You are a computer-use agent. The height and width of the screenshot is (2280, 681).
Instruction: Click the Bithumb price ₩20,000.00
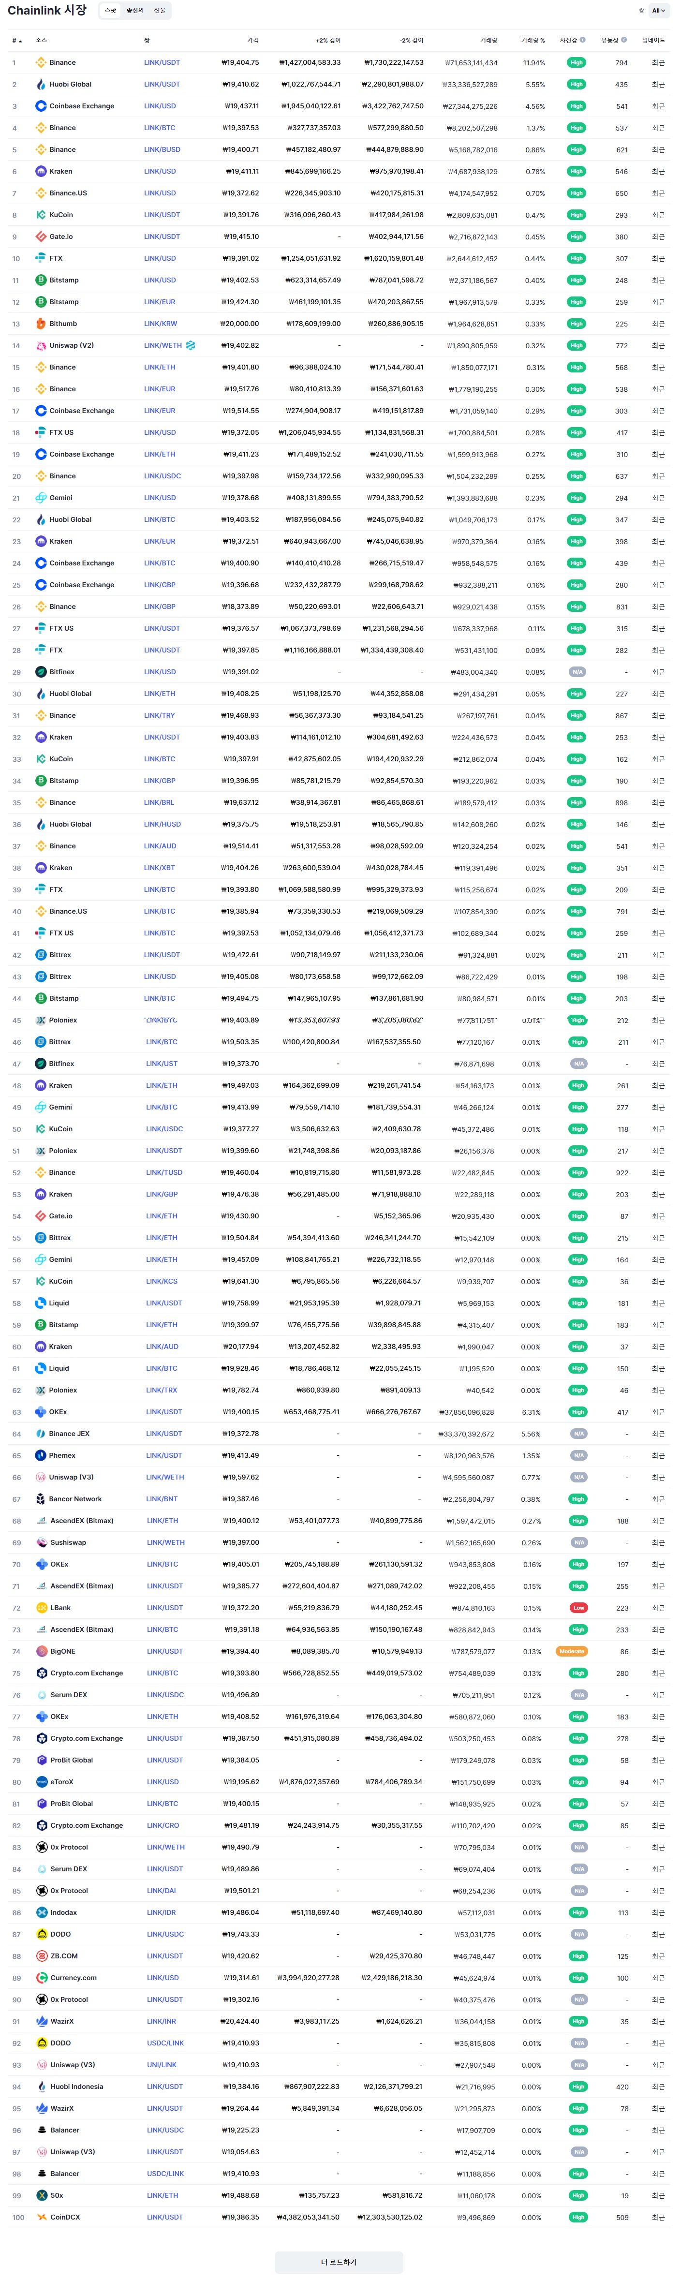[240, 324]
